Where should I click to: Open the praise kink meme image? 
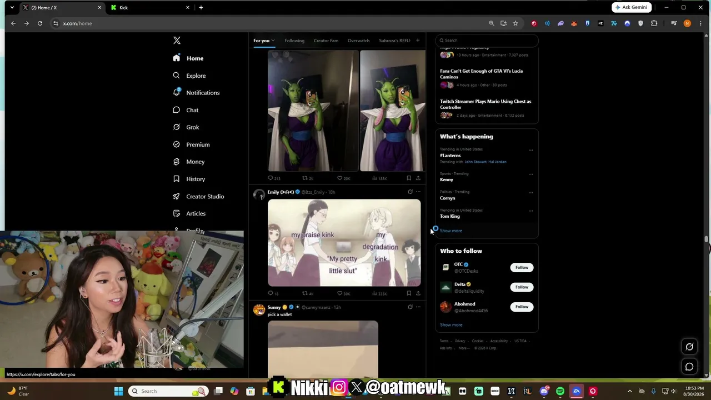coord(344,243)
